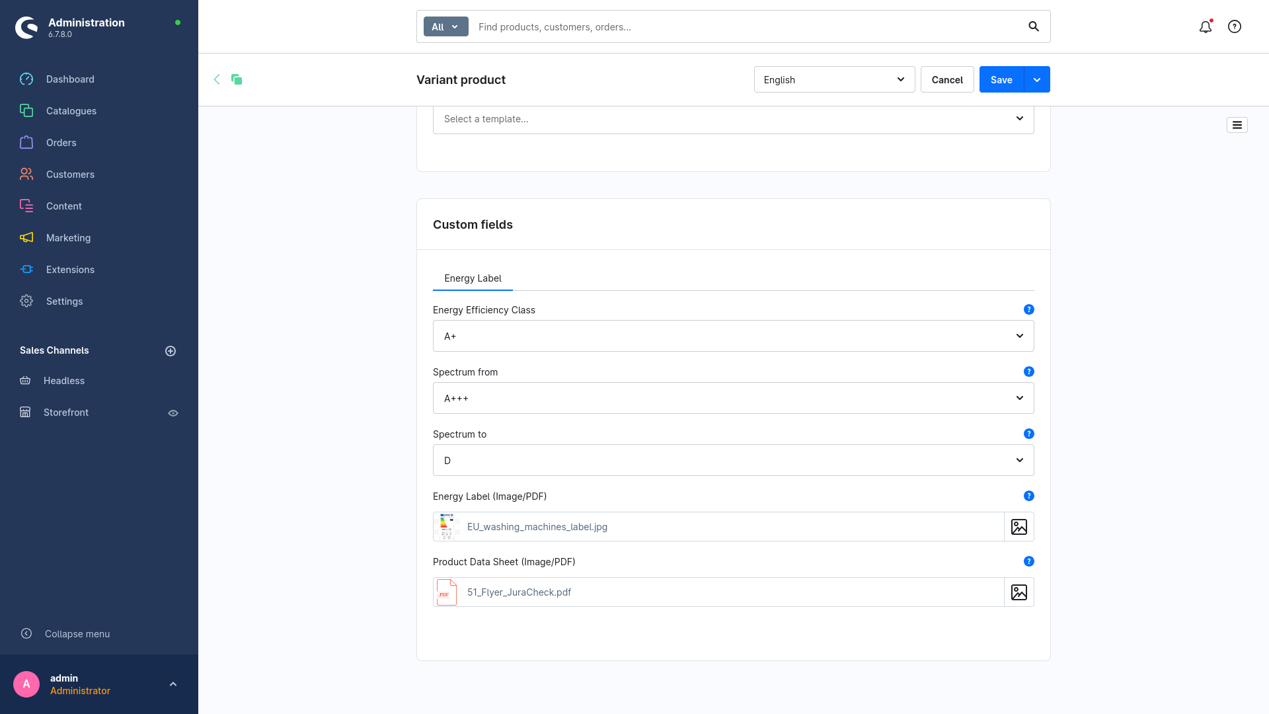Toggle Storefront eye visibility icon

[x=173, y=413]
